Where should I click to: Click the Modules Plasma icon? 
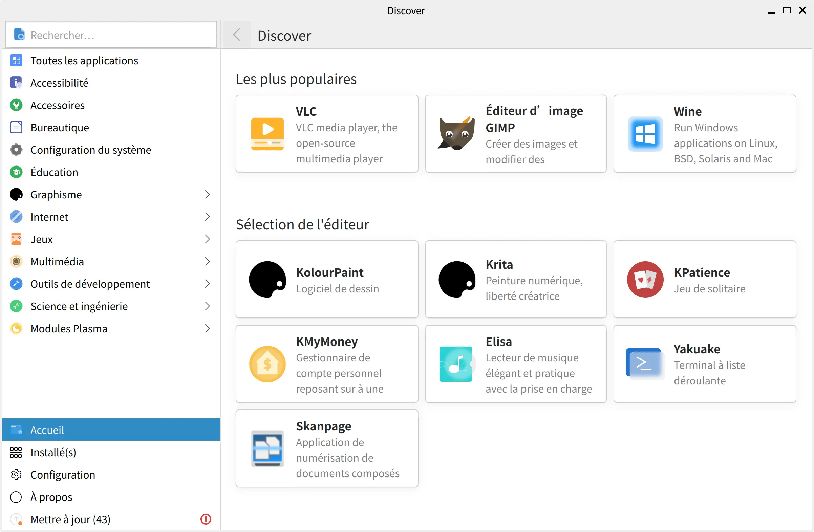coord(16,329)
